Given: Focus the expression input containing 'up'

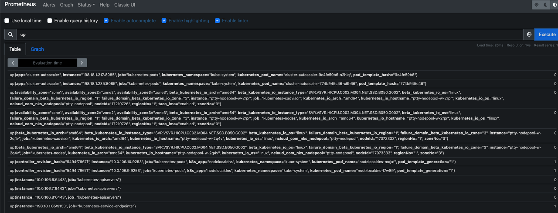Looking at the screenshot, I should [x=270, y=34].
